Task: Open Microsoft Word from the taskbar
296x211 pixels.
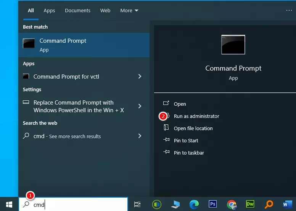Action: coord(287,204)
